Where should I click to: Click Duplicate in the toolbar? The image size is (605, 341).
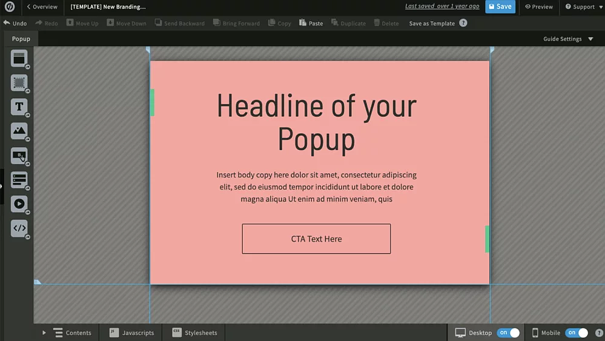348,23
